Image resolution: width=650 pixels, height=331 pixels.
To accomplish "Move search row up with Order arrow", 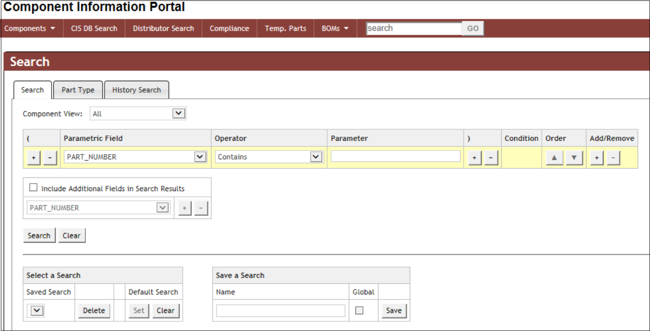I will point(554,158).
